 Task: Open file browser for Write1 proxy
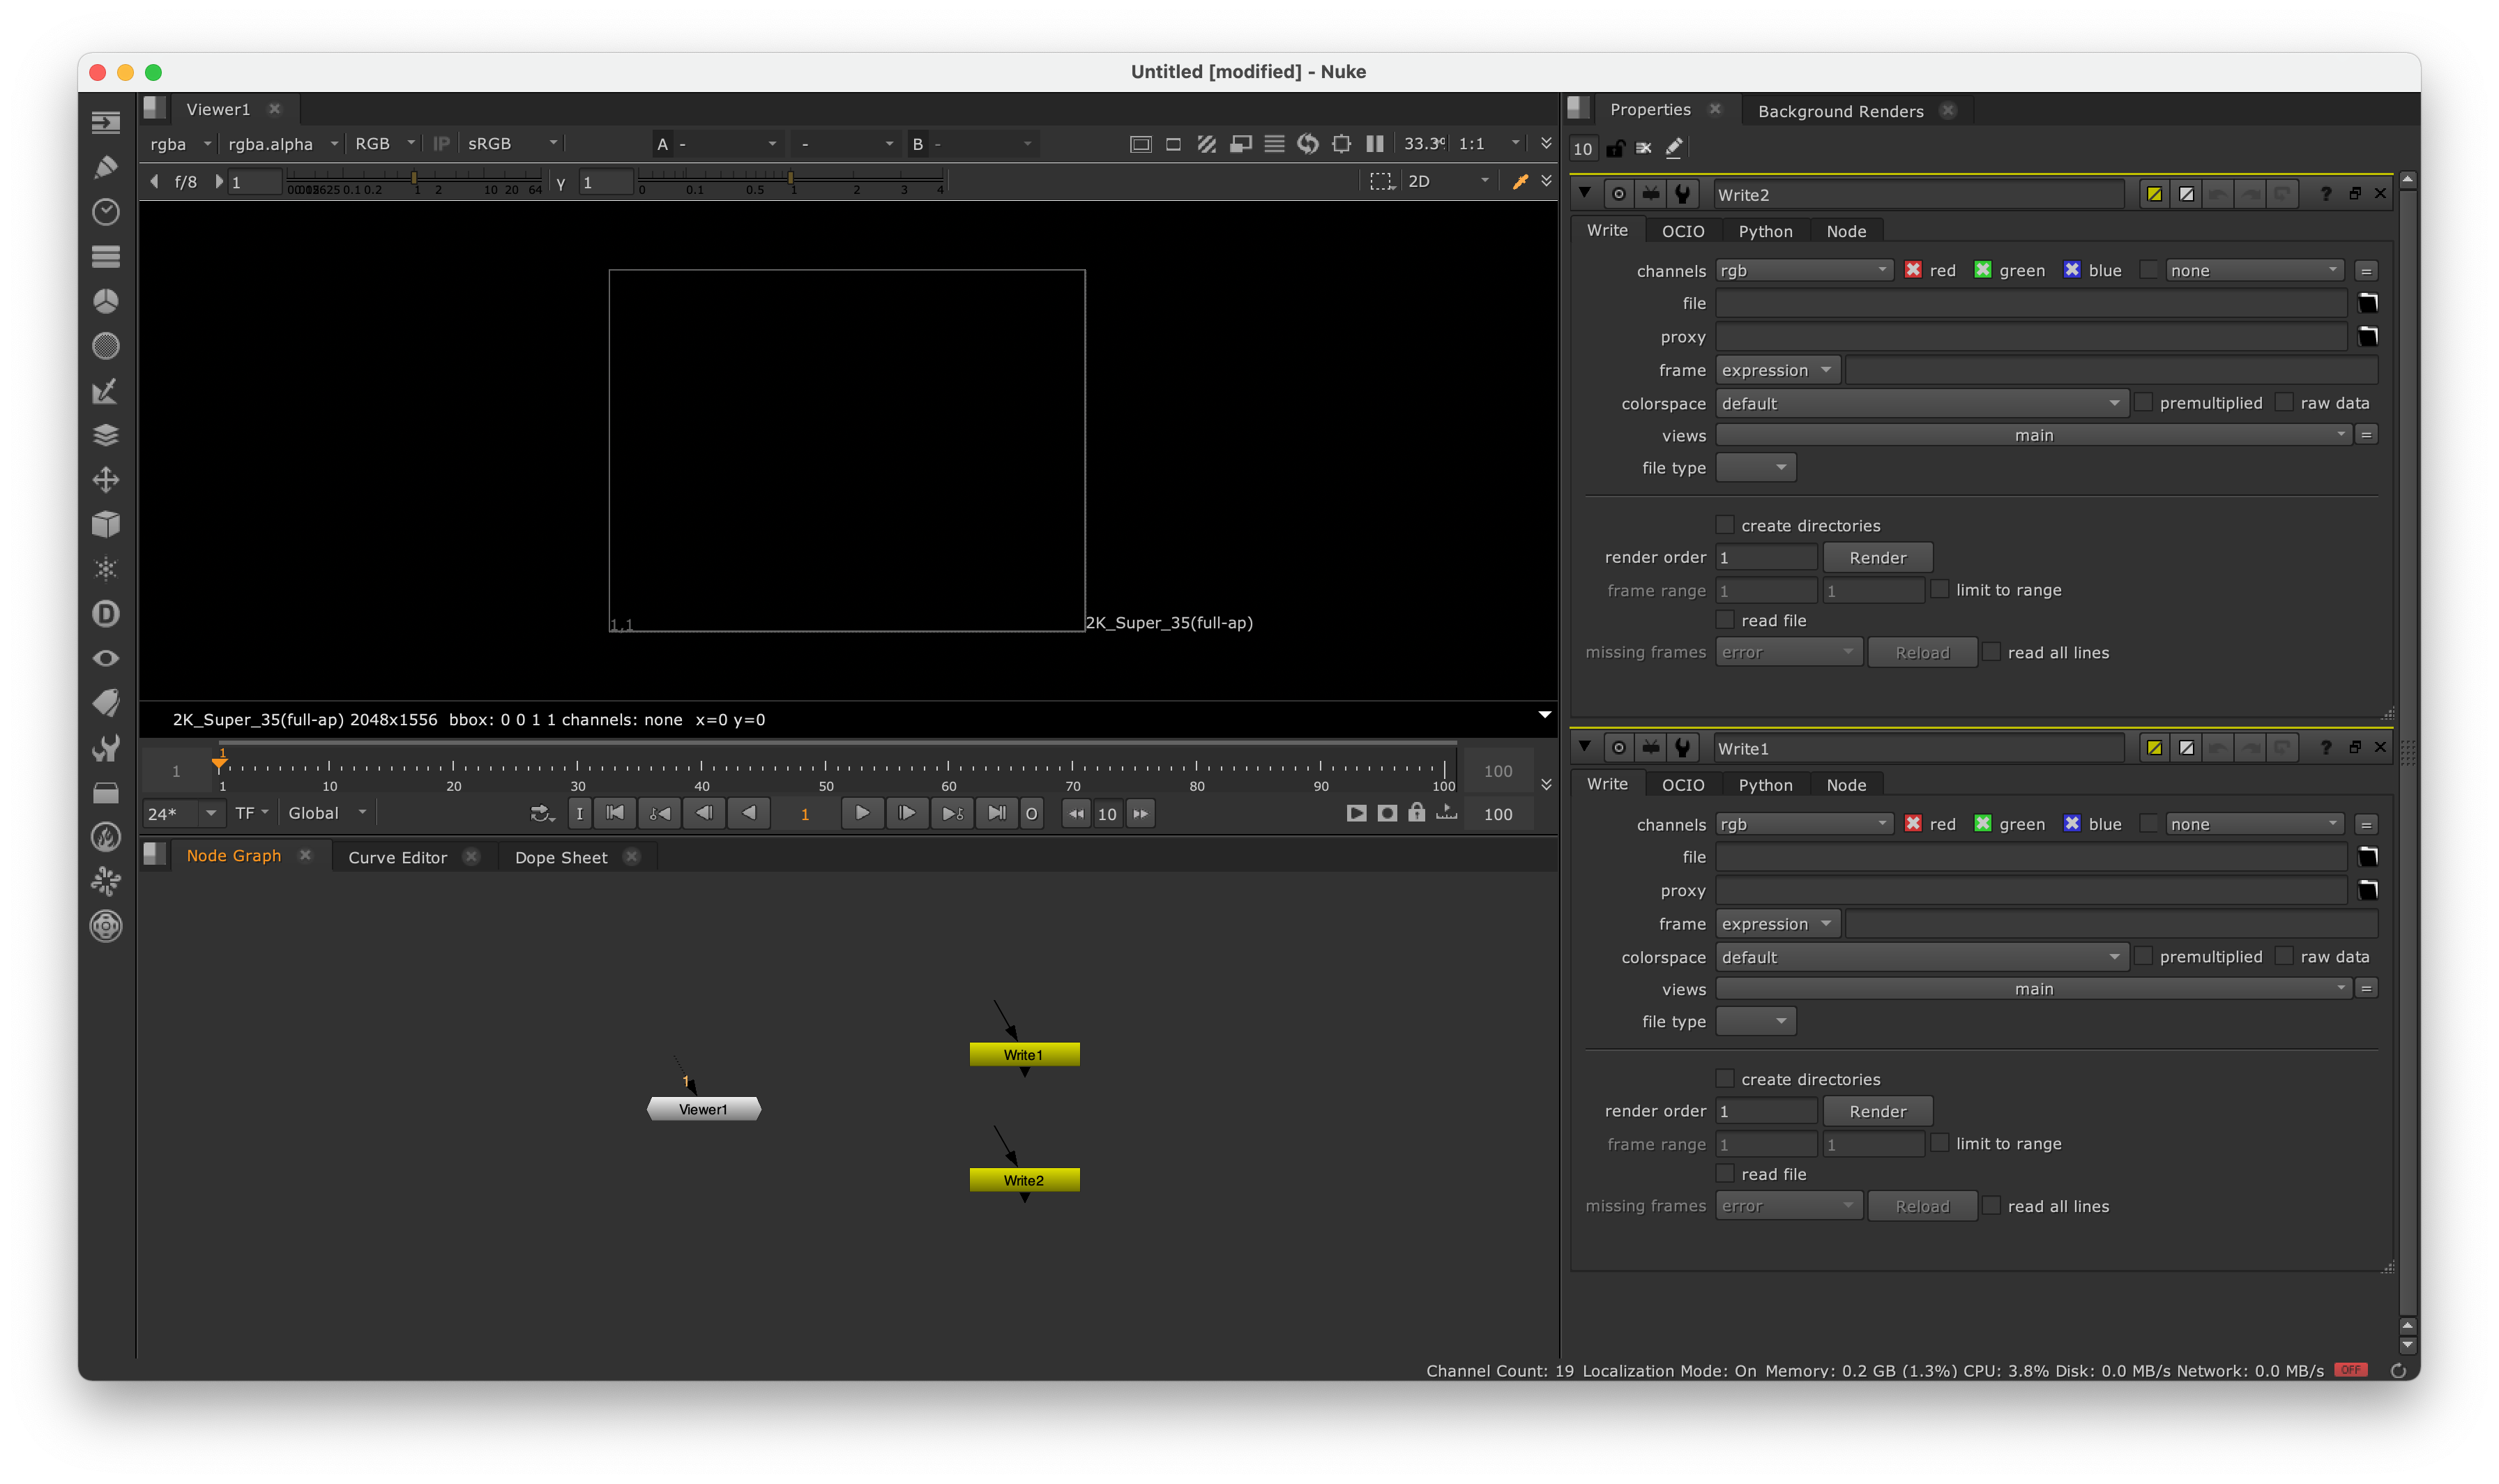coord(2368,890)
